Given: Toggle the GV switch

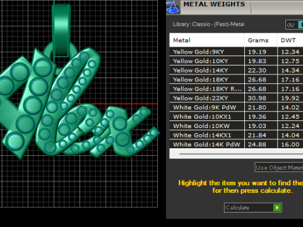Looking at the screenshot, I should click(x=294, y=25).
